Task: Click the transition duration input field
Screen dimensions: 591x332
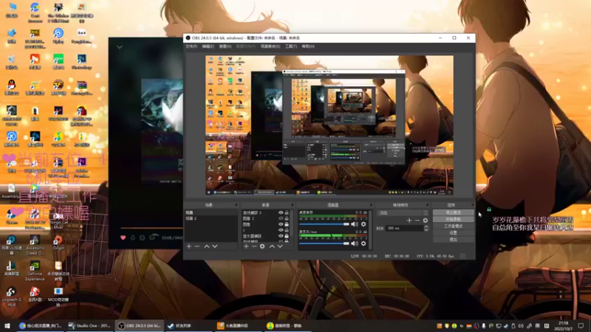Action: pyautogui.click(x=405, y=229)
